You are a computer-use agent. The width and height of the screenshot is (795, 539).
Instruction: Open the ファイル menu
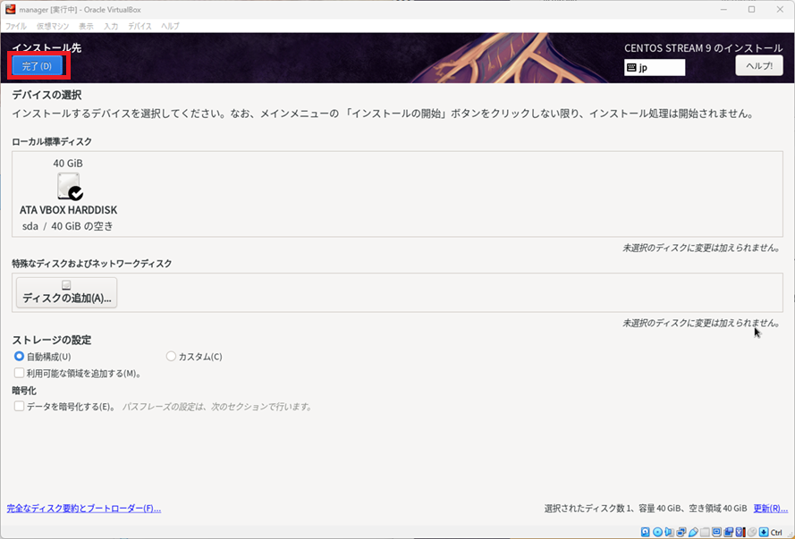click(x=16, y=26)
